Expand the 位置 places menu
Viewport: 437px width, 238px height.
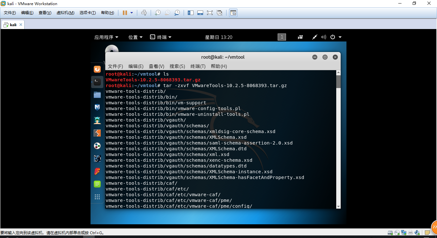pyautogui.click(x=135, y=37)
